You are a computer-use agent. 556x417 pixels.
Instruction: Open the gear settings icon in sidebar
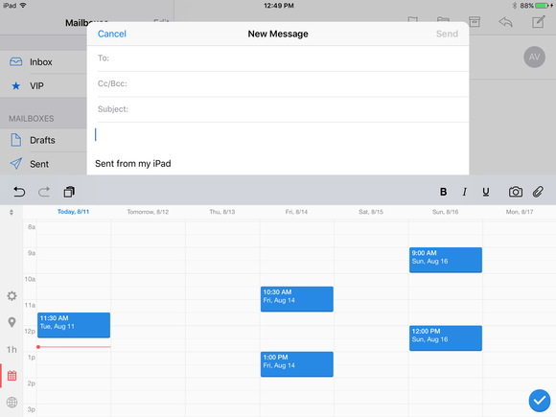click(12, 295)
